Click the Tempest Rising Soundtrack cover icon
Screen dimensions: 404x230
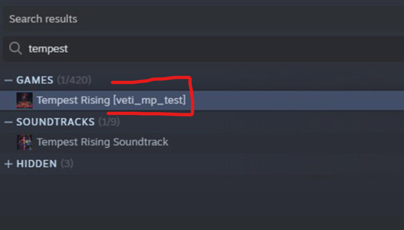click(24, 142)
